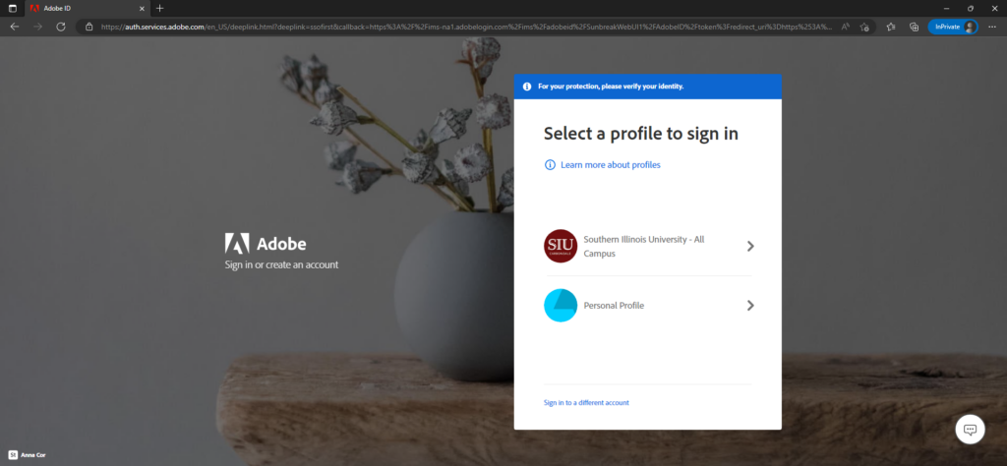Click the info icon beside Learn more
1007x466 pixels.
tap(550, 165)
